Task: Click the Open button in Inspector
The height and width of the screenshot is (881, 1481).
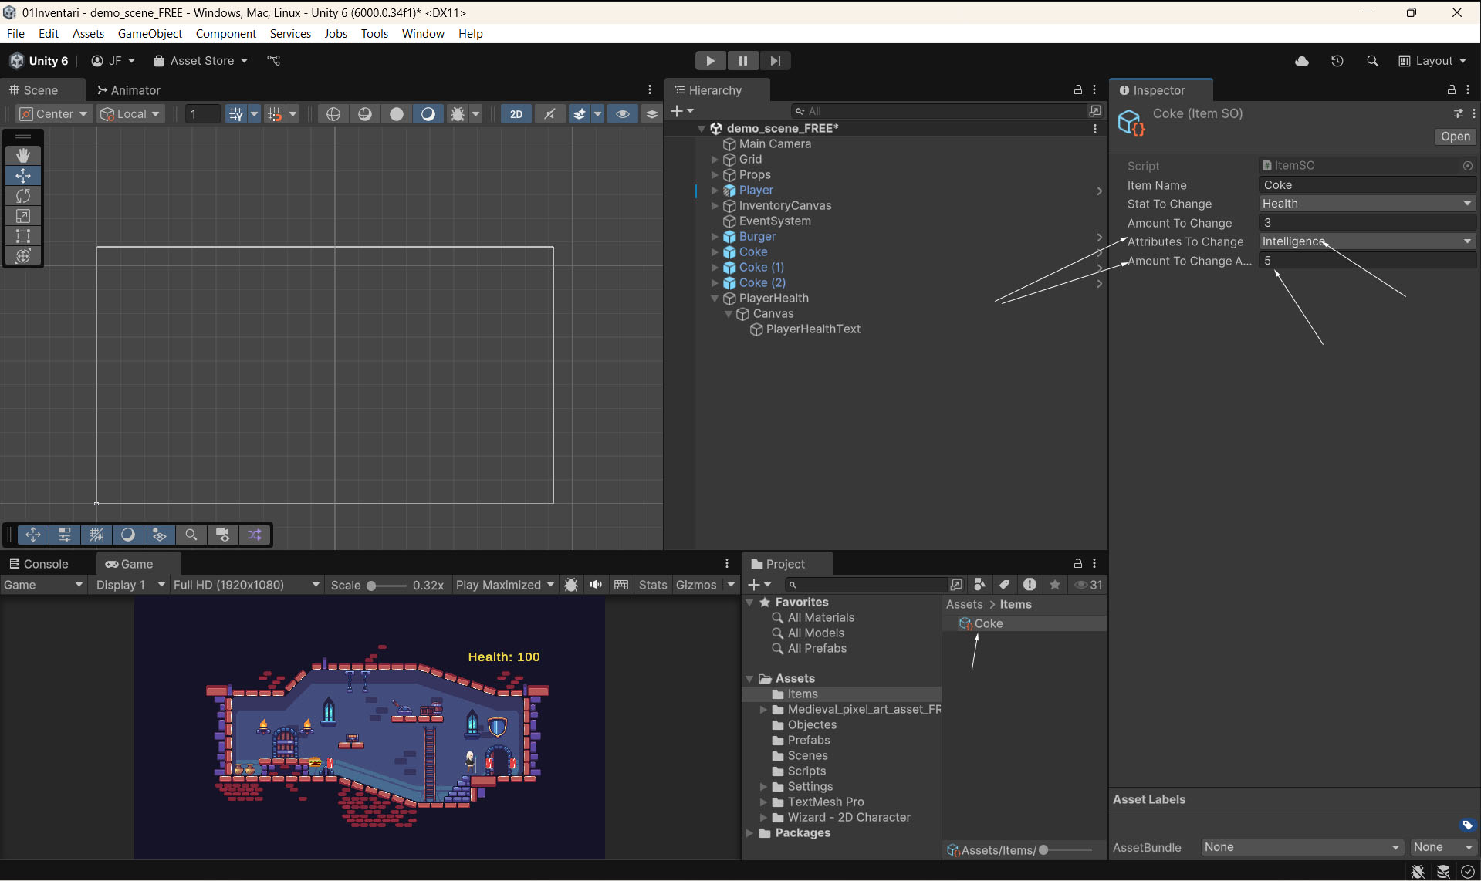Action: coord(1455,137)
